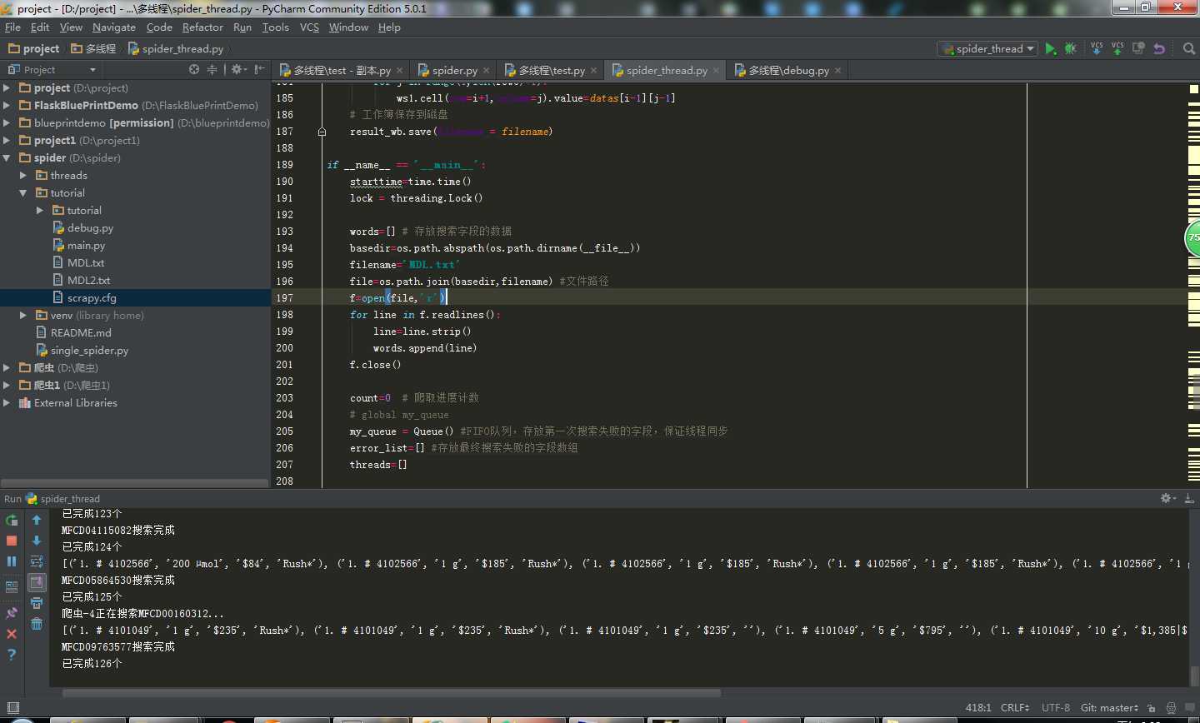Start debugging with the bug icon

point(1071,49)
